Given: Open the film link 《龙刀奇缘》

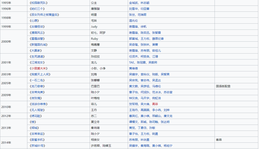Looking at the screenshot, I should pos(37,86).
